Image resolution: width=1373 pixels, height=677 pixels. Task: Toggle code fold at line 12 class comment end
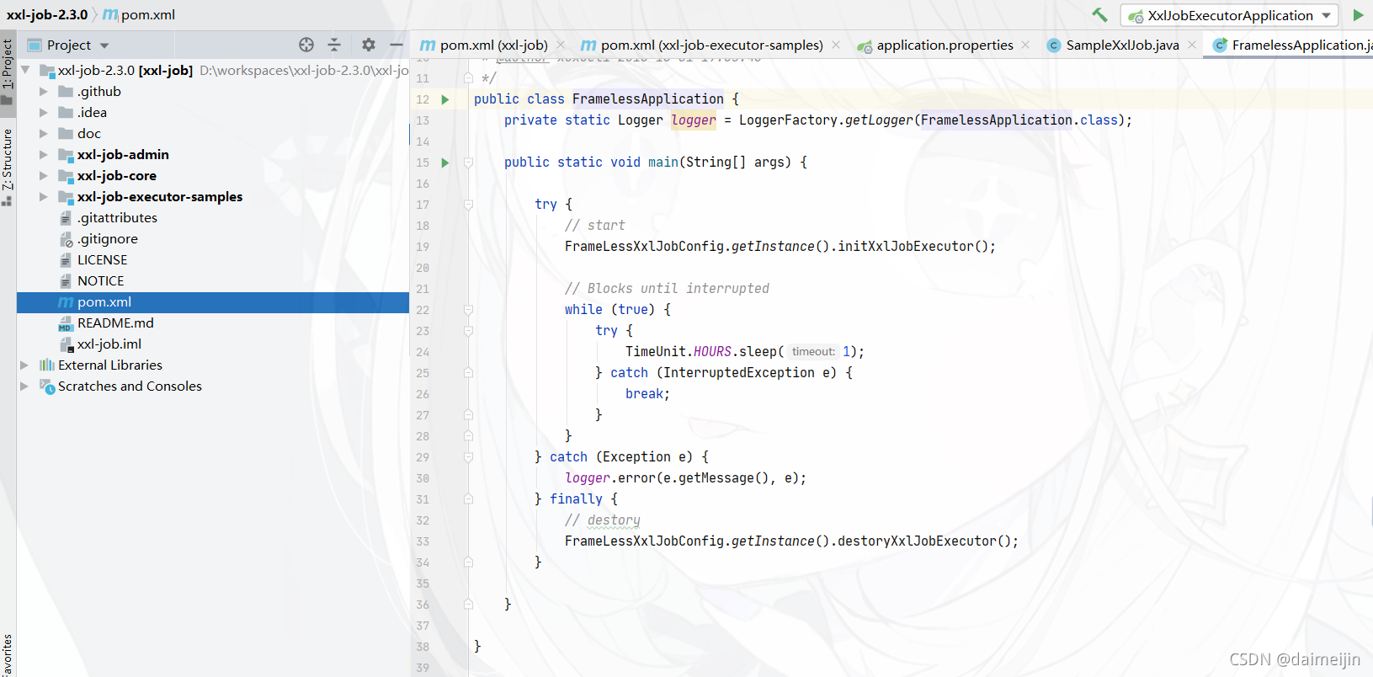pos(468,78)
